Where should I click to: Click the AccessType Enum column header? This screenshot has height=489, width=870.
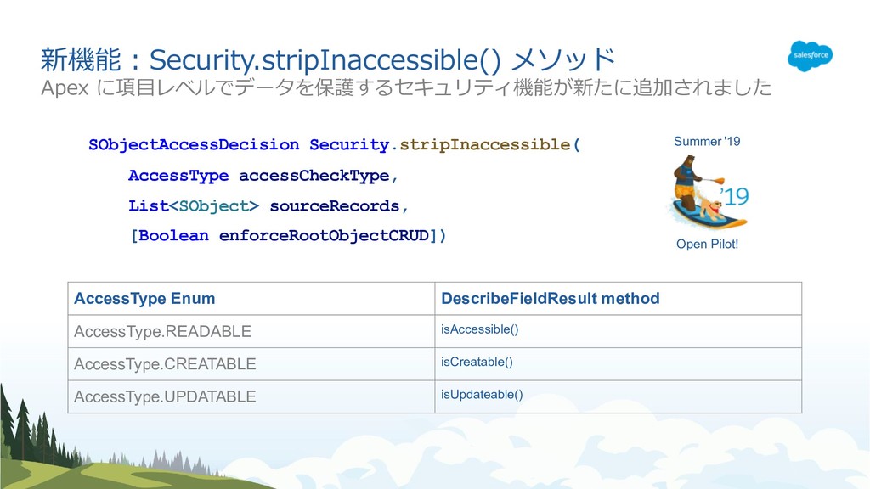click(x=251, y=298)
